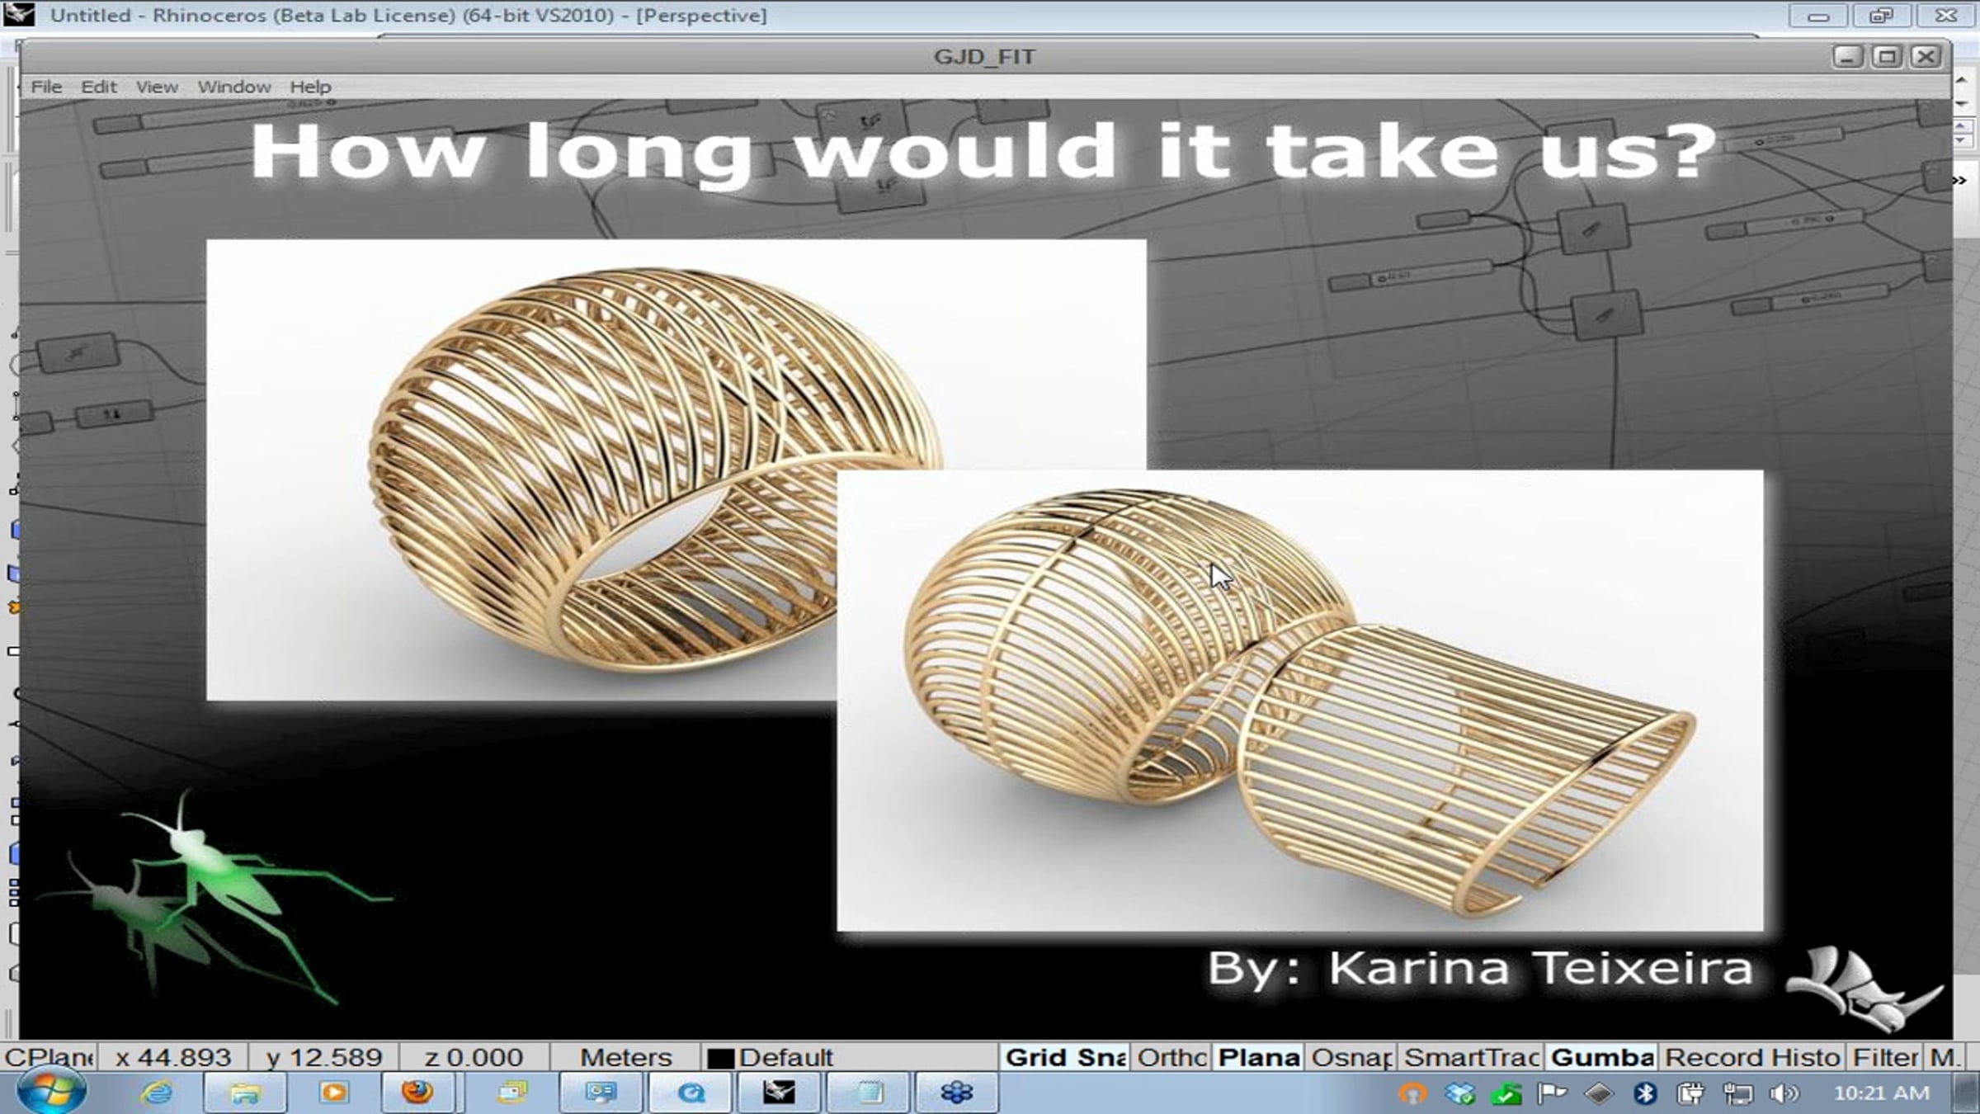Image resolution: width=1980 pixels, height=1114 pixels.
Task: Turn on Osnap in status bar
Action: point(1351,1057)
